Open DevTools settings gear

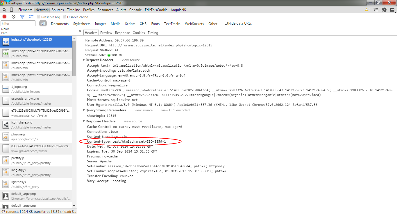(384, 10)
